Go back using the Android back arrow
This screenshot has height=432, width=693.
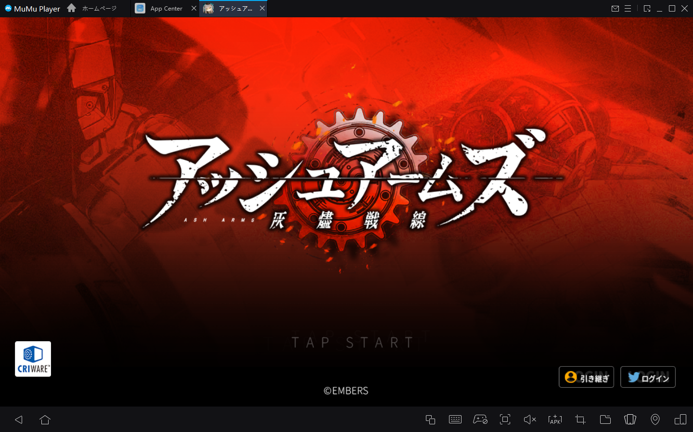[x=19, y=420]
